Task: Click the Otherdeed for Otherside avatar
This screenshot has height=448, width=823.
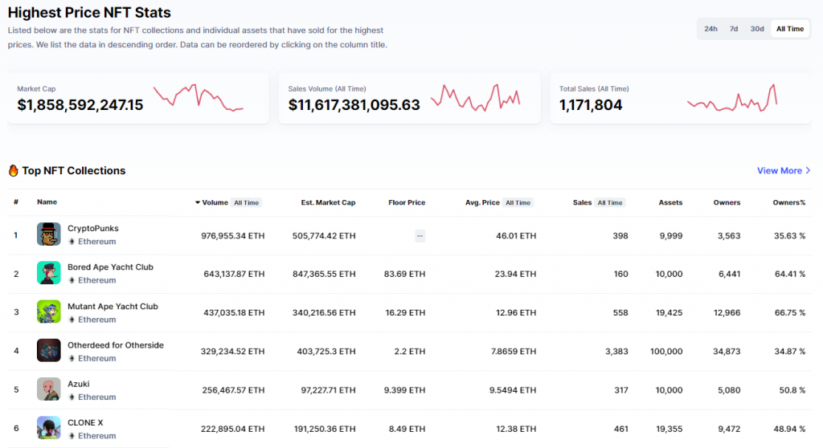Action: (x=49, y=351)
